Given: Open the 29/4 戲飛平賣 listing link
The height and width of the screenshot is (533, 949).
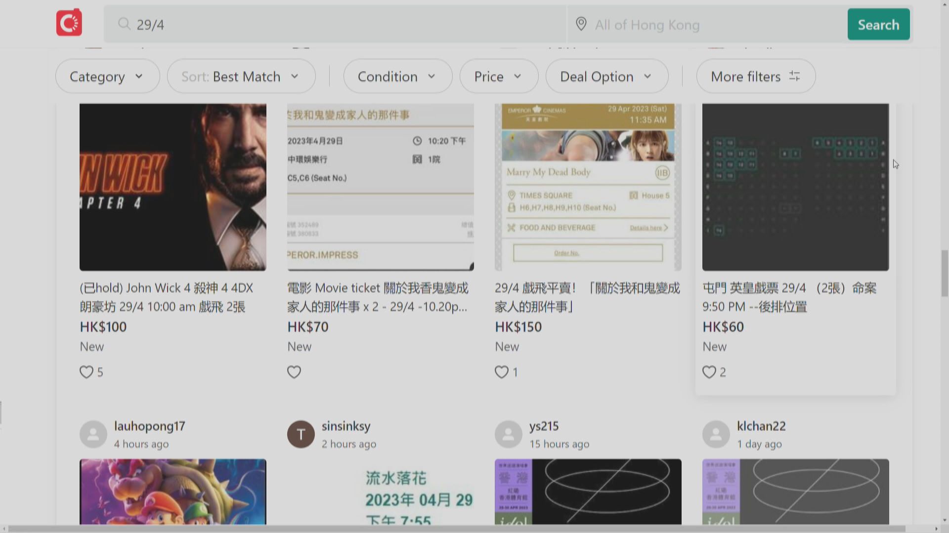Looking at the screenshot, I should (587, 297).
